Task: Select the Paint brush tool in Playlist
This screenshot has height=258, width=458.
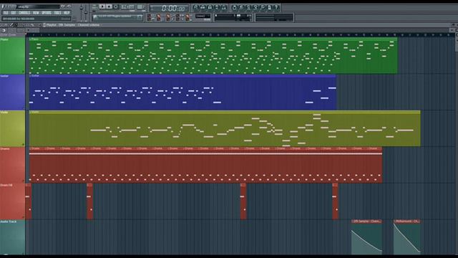Action: 15,25
